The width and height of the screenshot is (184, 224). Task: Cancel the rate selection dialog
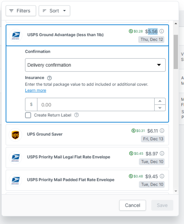[x=132, y=205]
